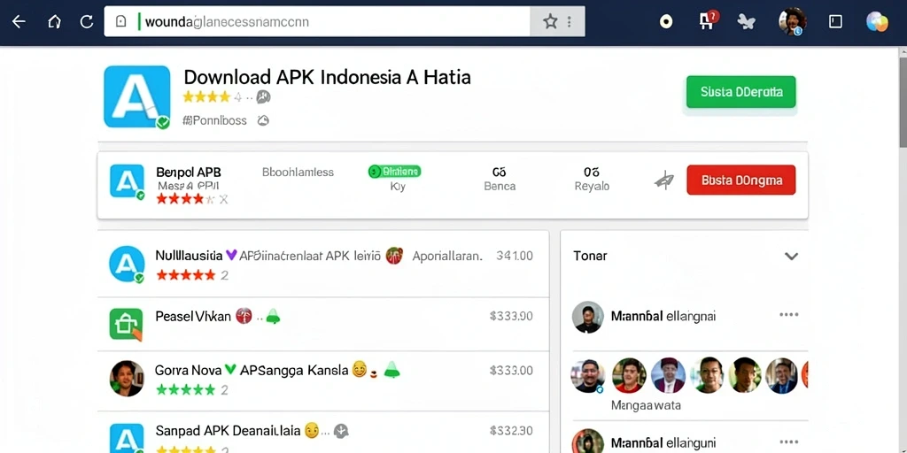Viewport: 907px width, 453px height.
Task: Open more options for Mannbal ellanguni
Action: click(x=789, y=442)
